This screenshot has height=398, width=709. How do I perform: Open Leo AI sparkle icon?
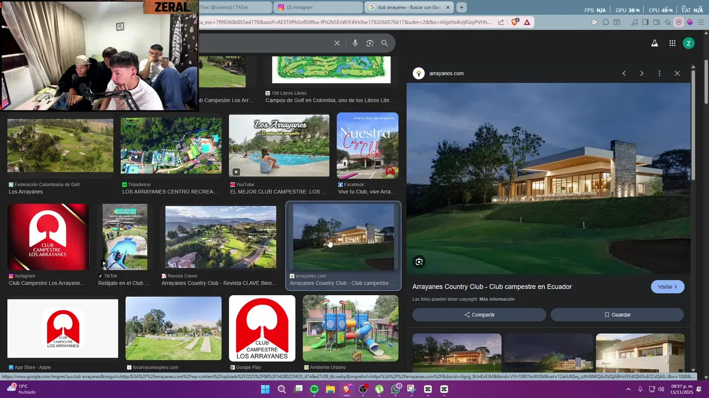click(x=667, y=22)
